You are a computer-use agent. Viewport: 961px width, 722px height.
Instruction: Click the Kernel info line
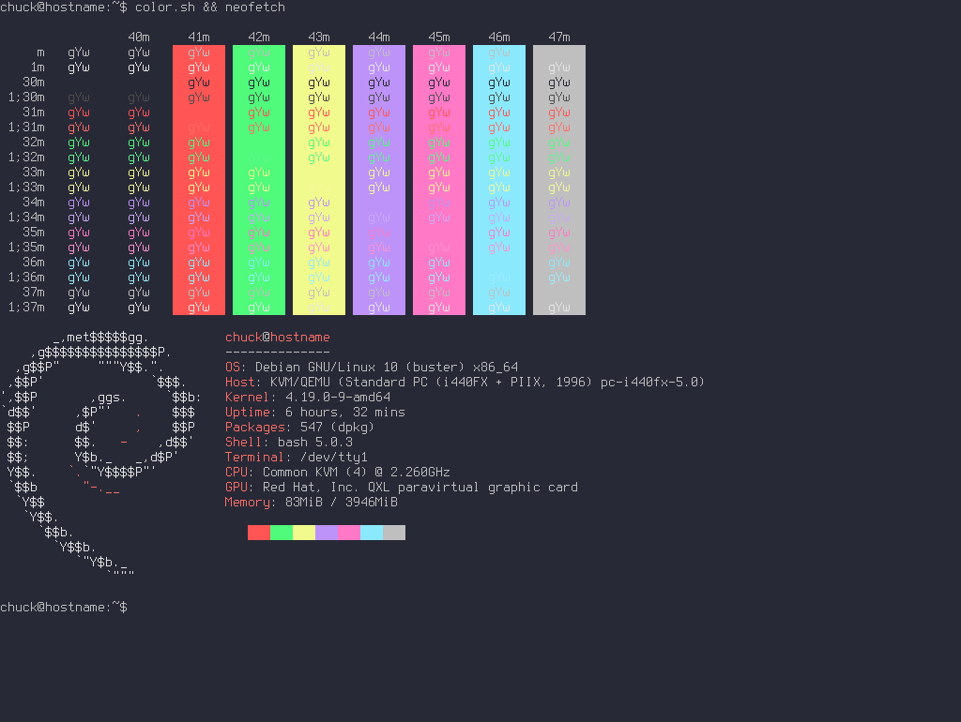click(308, 397)
